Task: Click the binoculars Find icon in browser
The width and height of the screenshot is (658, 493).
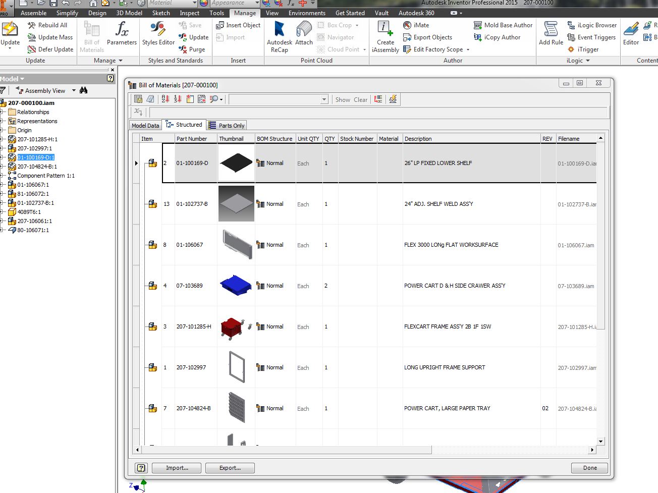Action: pos(84,90)
